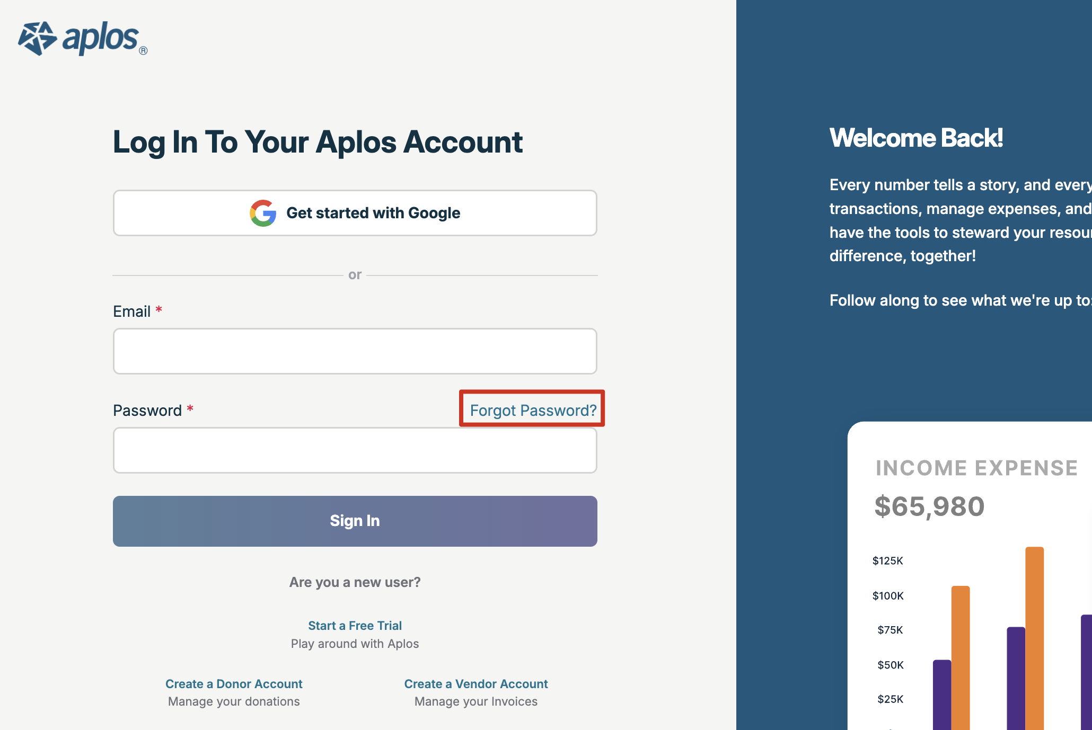This screenshot has width=1092, height=730.
Task: Submit with the Sign In button
Action: tap(355, 521)
